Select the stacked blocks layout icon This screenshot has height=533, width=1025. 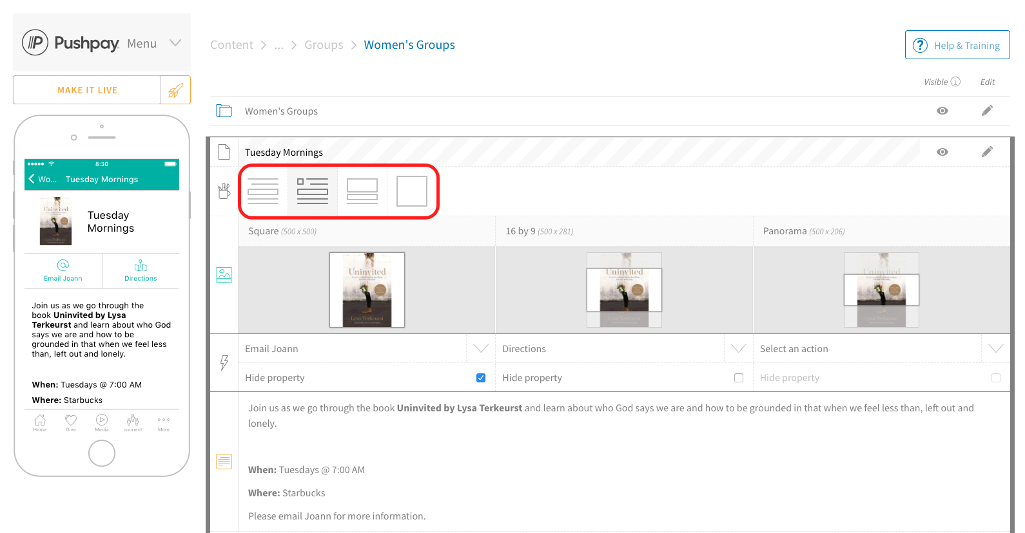pyautogui.click(x=362, y=191)
